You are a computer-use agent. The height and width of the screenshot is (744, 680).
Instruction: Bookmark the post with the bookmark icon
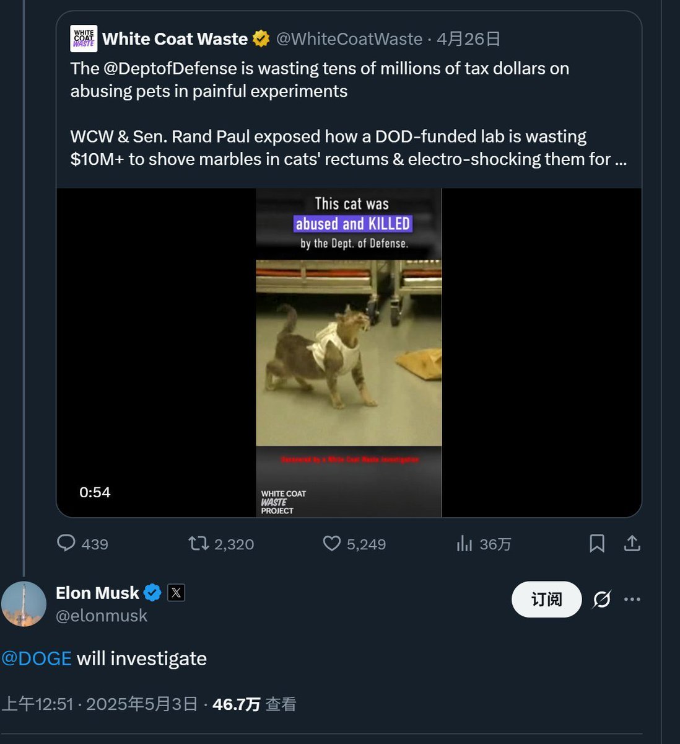tap(597, 544)
